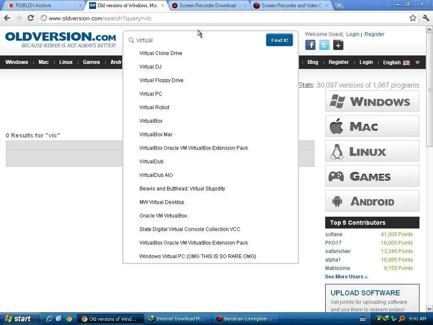Click the Upload Software heading

(365, 293)
